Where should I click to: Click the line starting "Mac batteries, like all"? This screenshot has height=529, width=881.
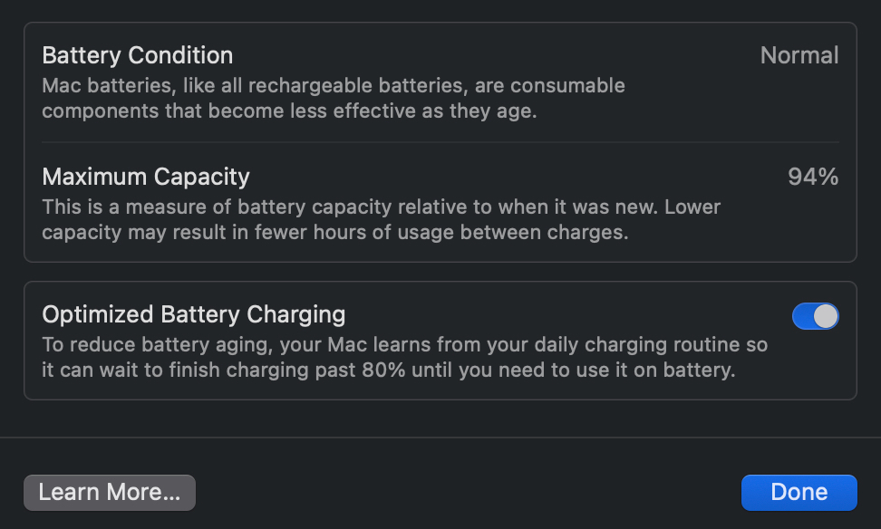(x=334, y=86)
